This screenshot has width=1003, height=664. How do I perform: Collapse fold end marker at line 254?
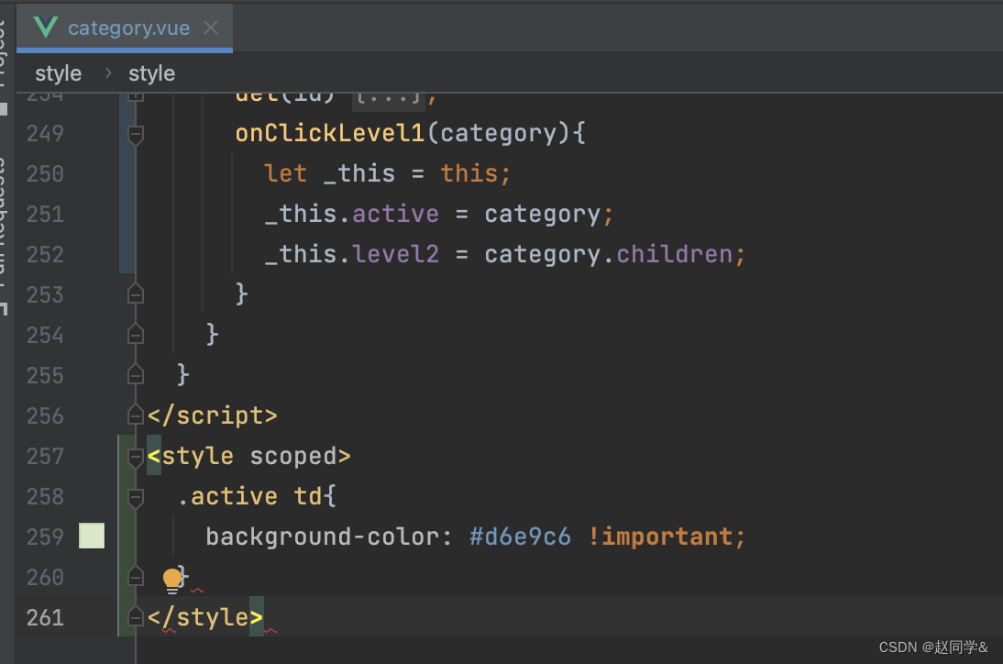(136, 335)
